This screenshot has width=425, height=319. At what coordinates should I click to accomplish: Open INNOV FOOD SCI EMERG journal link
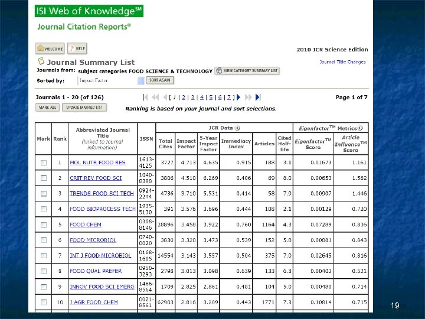coord(102,287)
